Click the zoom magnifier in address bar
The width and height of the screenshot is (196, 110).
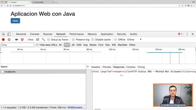(x=179, y=5)
